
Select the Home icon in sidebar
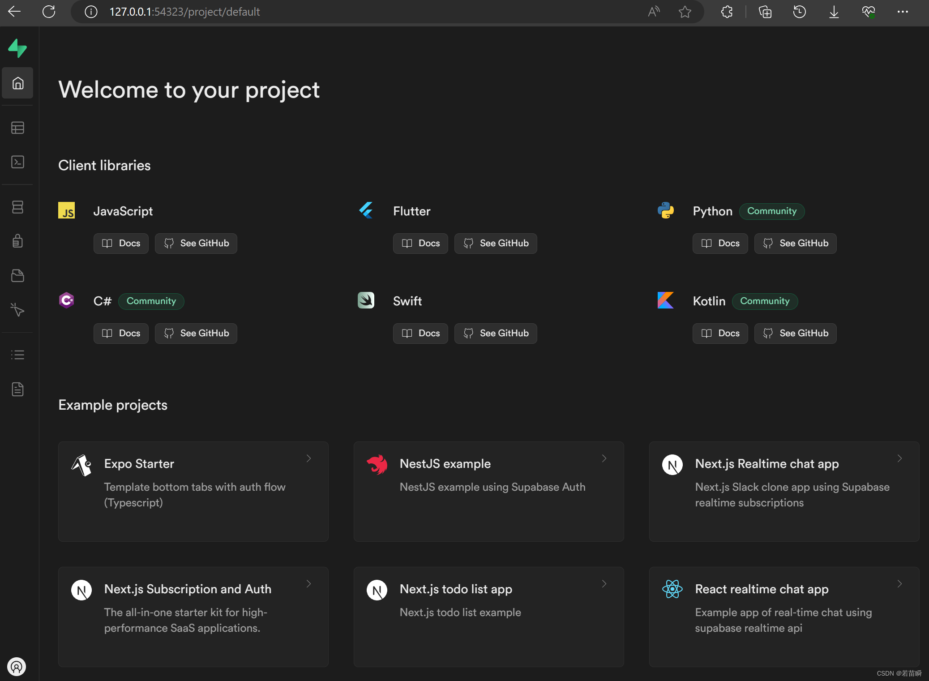point(17,83)
